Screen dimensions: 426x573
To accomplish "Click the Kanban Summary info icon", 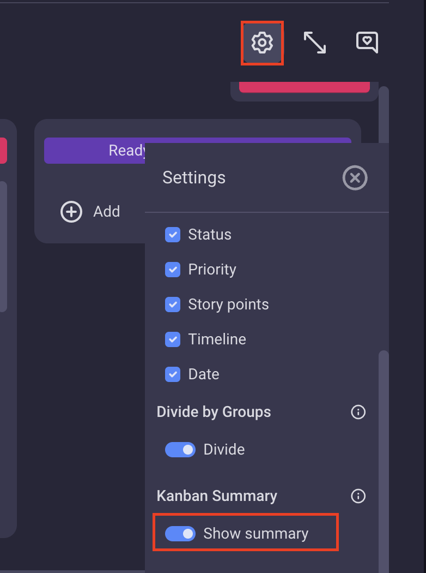I will coord(358,496).
